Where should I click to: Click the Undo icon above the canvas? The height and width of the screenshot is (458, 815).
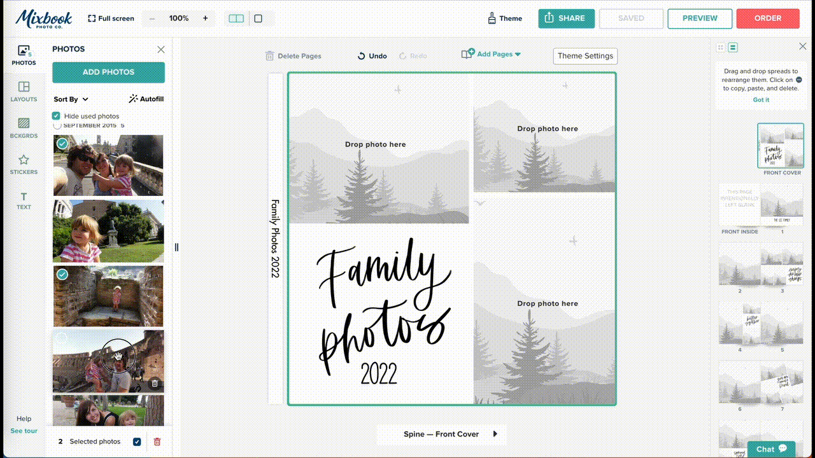coord(361,56)
